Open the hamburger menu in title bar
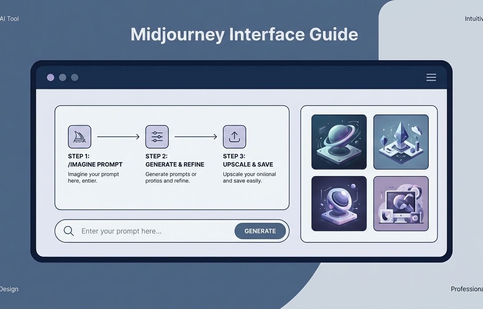483x309 pixels. point(431,77)
